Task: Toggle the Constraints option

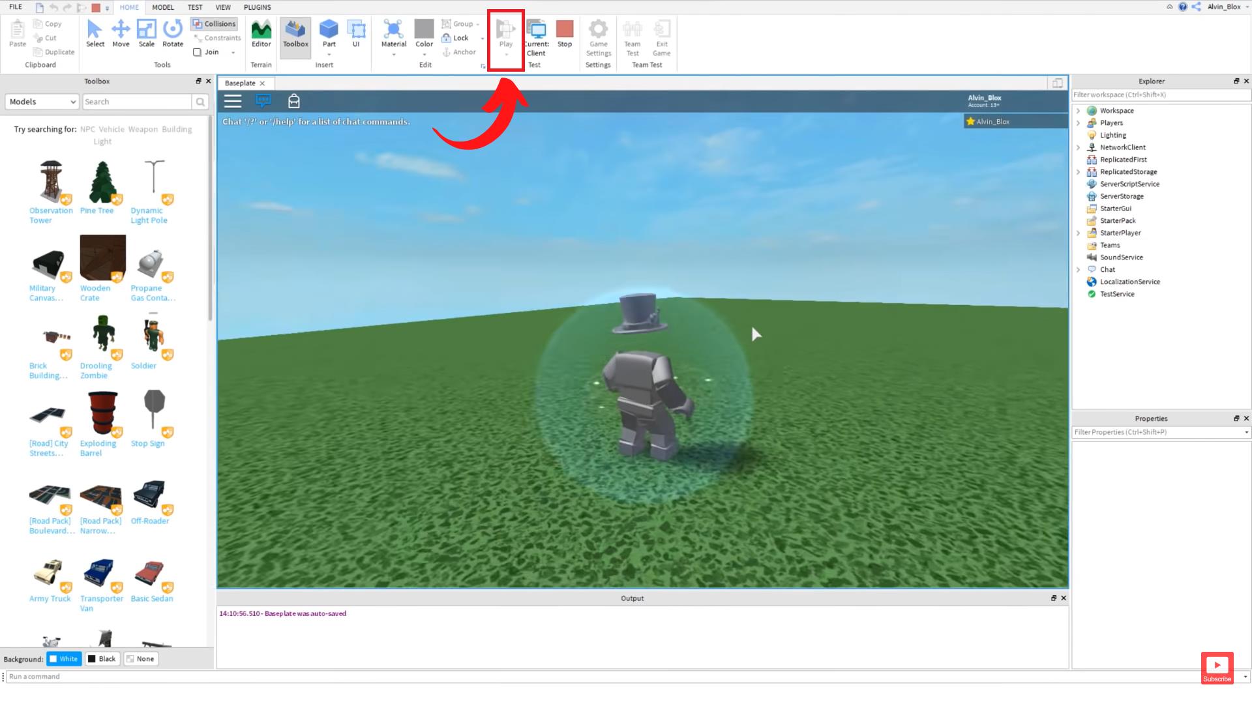Action: tap(217, 38)
